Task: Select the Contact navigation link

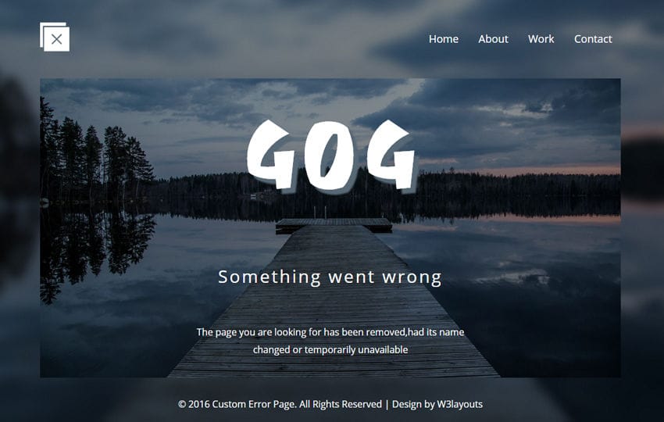Action: (593, 39)
